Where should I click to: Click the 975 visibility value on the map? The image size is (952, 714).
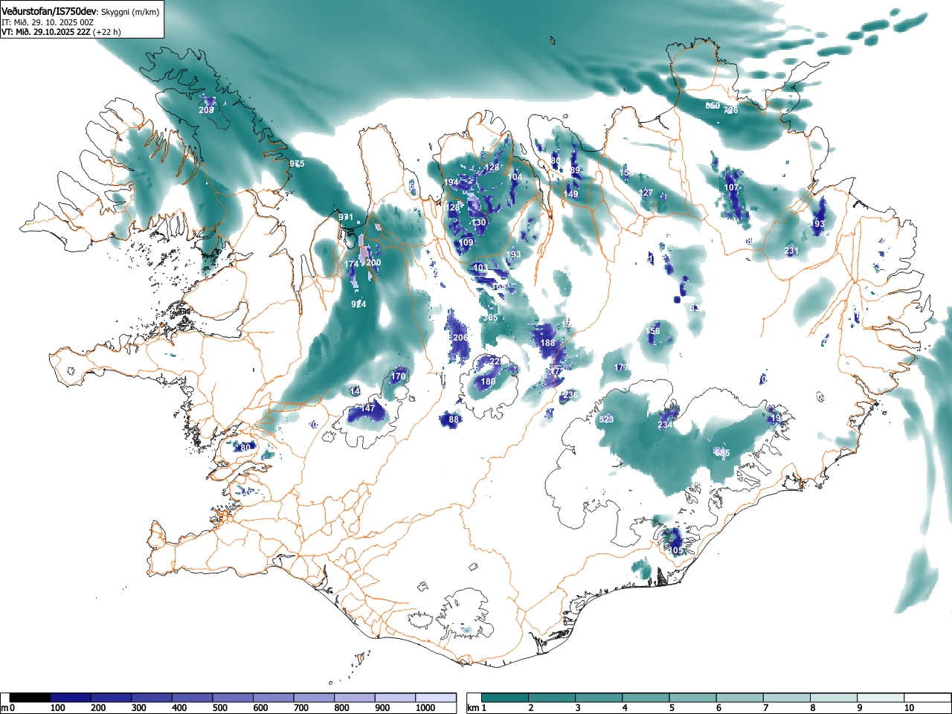(x=297, y=164)
